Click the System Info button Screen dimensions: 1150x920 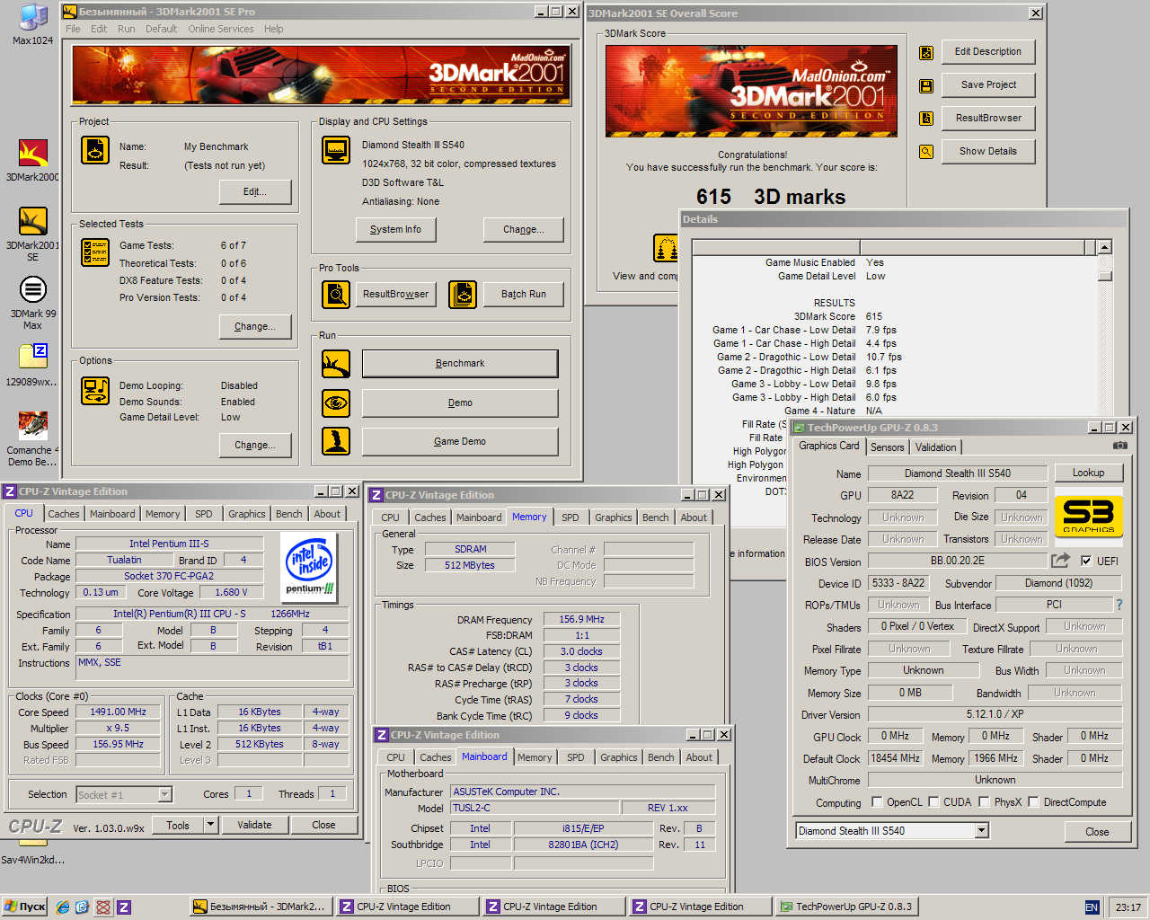pos(395,230)
